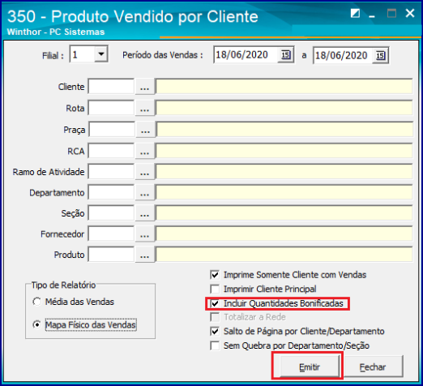
Task: Focus the Produto code input field
Action: point(111,255)
